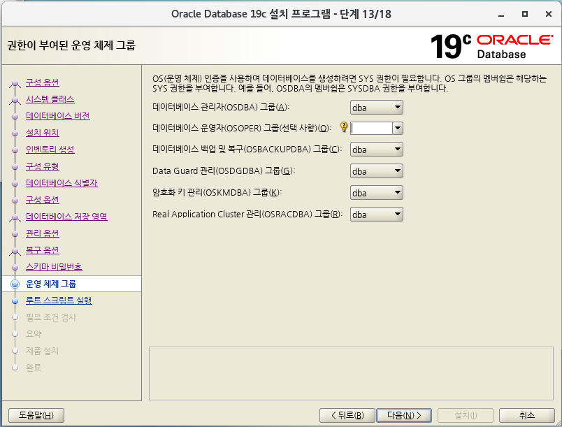Expand the OSOPER group dropdown arrow

[398, 129]
